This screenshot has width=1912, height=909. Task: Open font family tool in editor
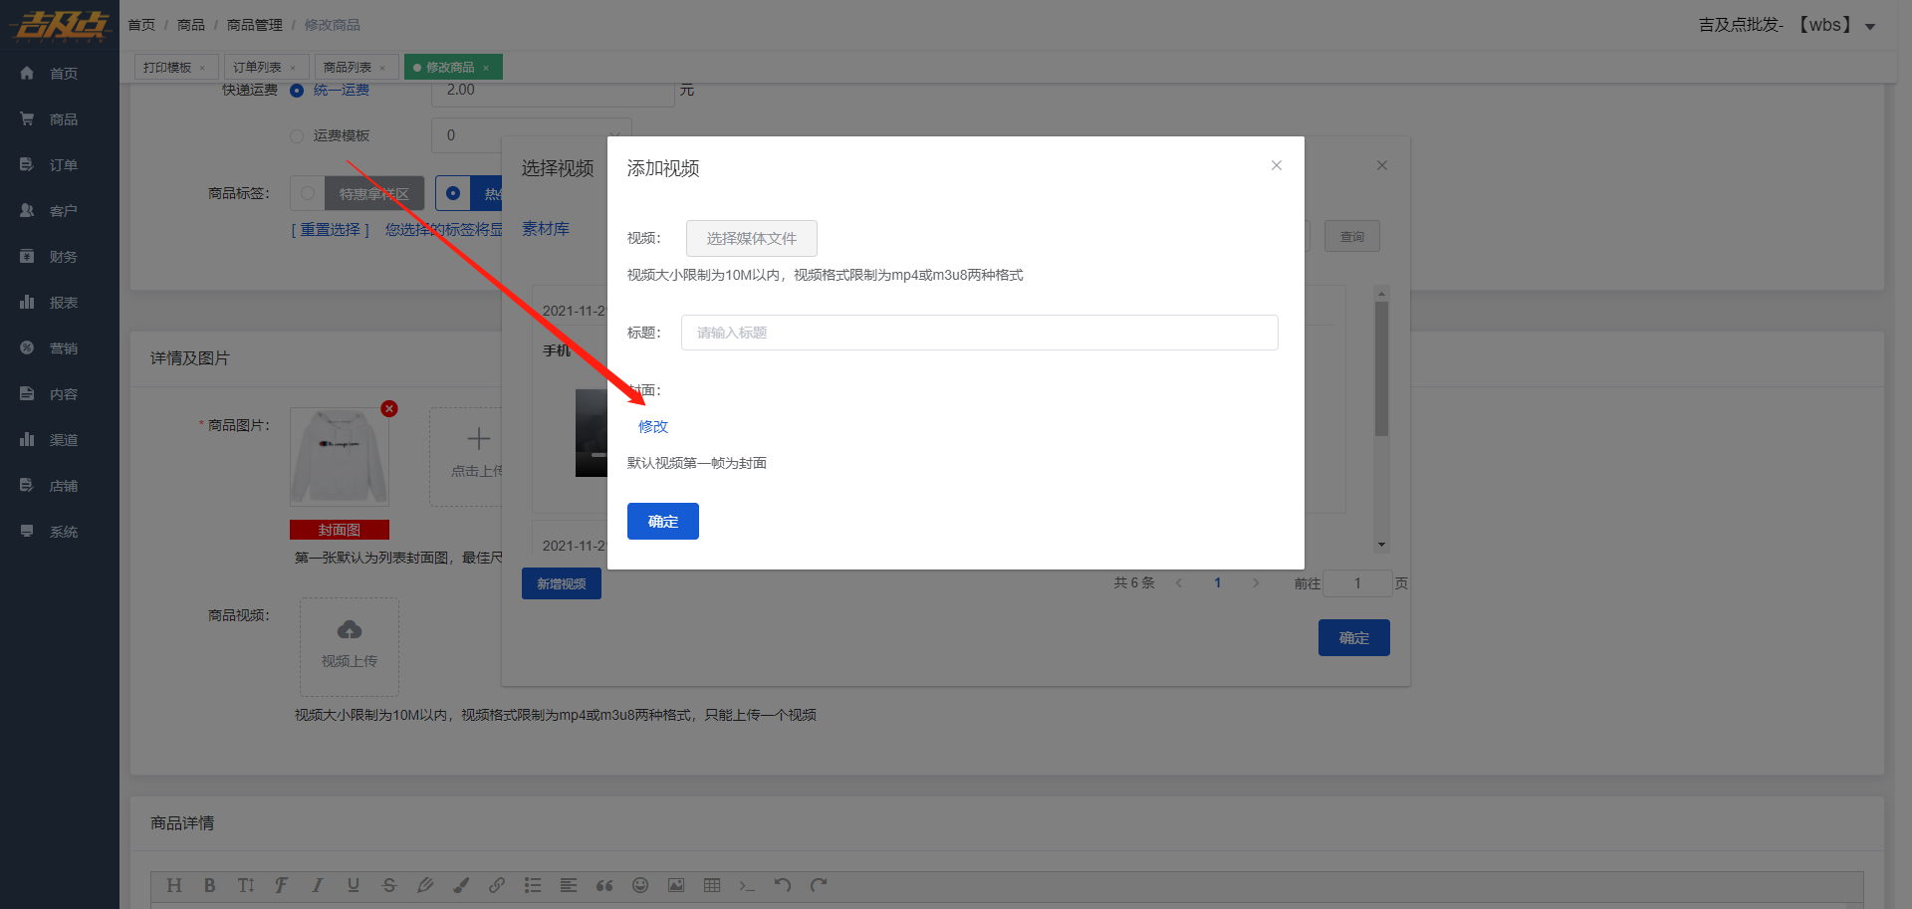tap(282, 885)
